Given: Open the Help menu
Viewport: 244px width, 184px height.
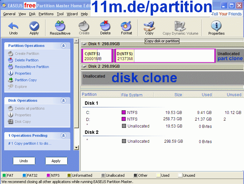Looking at the screenshot, I should 84,14.
